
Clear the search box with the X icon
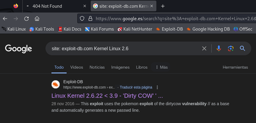click(204, 48)
